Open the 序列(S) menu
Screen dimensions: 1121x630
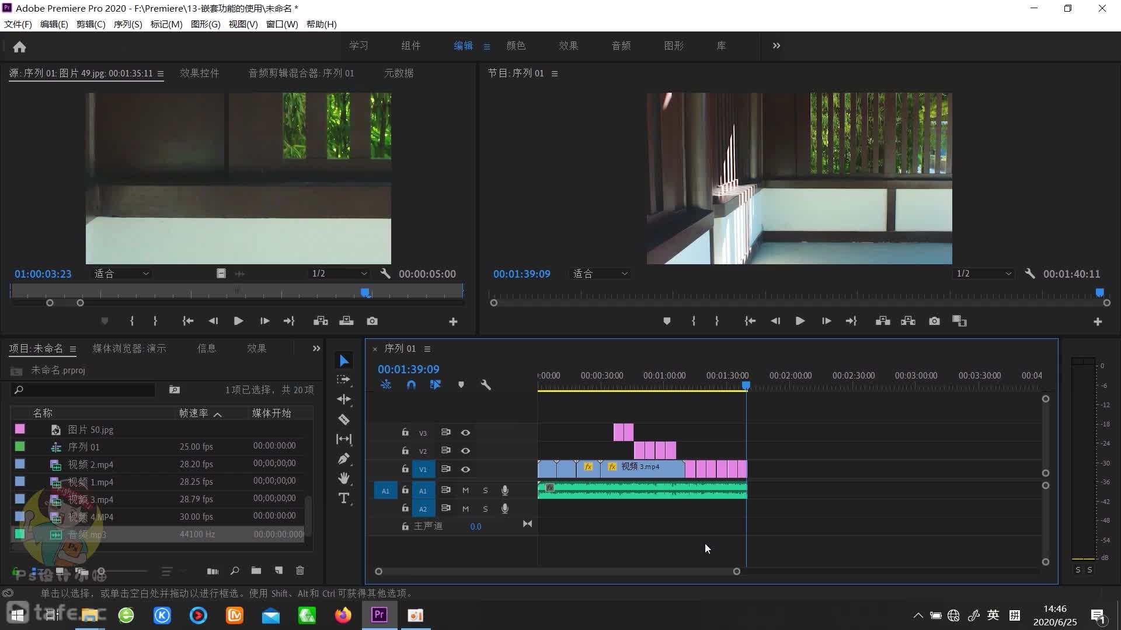[128, 24]
